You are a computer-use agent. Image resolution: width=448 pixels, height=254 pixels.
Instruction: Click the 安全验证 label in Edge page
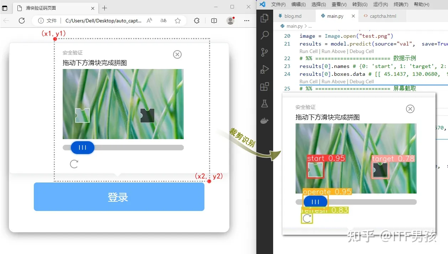tap(73, 53)
